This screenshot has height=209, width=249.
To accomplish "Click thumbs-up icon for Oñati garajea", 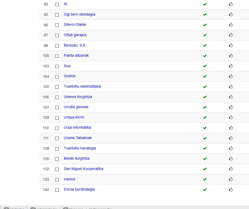I will 231,35.
